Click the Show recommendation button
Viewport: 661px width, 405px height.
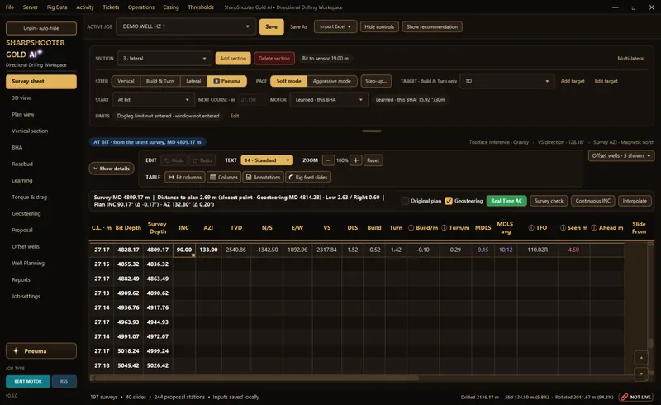[x=432, y=26]
